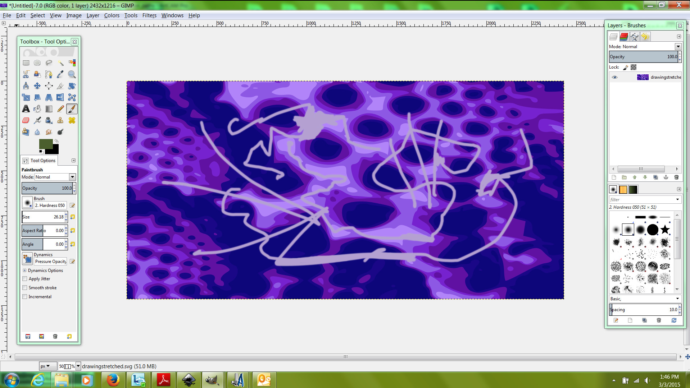Select the Pencil tool
The image size is (690, 388).
click(x=60, y=109)
